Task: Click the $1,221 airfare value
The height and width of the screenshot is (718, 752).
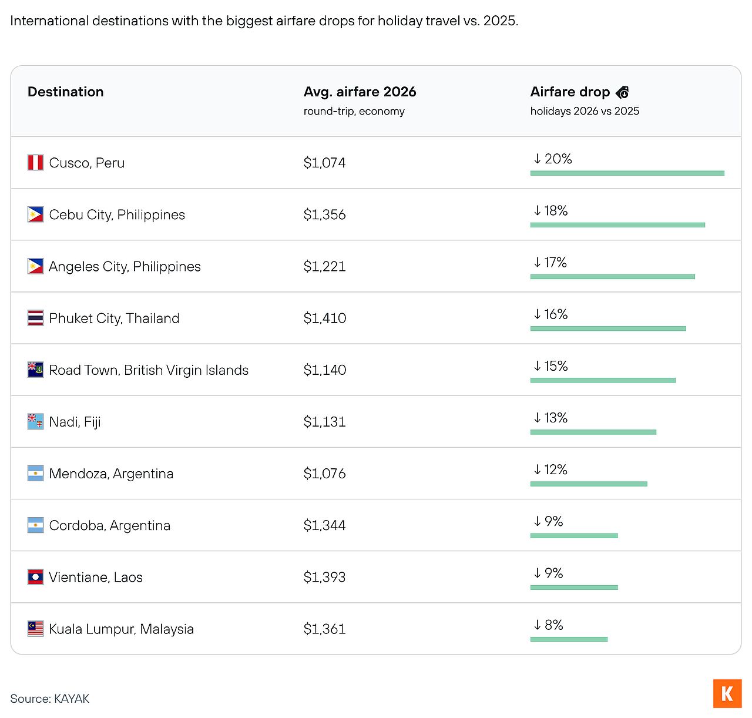Action: point(325,266)
